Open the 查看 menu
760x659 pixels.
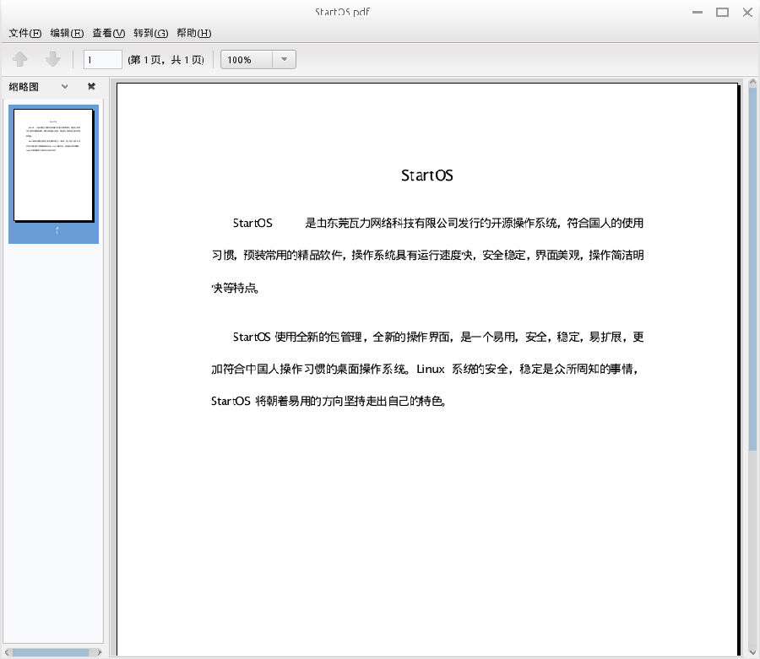tap(108, 33)
